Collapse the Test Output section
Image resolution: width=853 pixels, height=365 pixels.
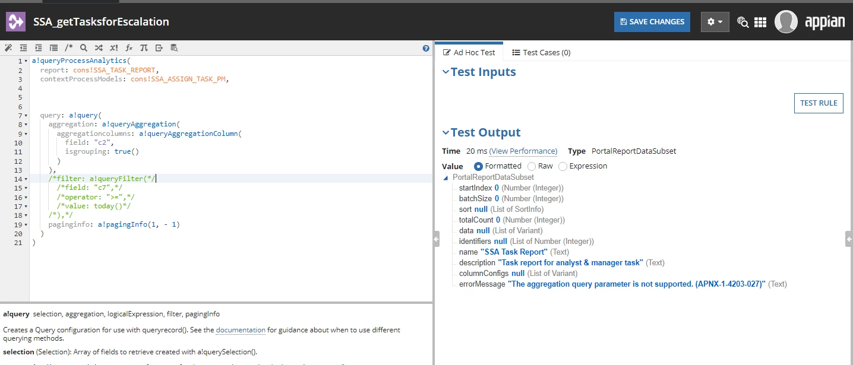[446, 133]
